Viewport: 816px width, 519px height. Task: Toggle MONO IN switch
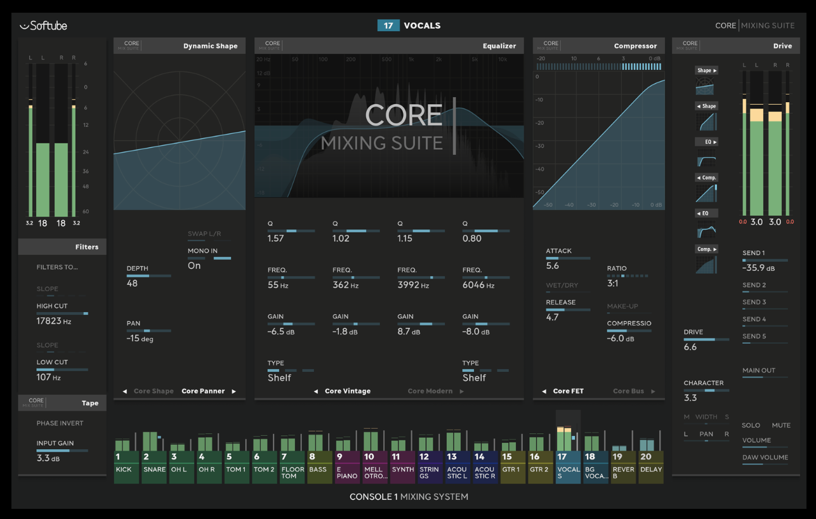pos(209,258)
